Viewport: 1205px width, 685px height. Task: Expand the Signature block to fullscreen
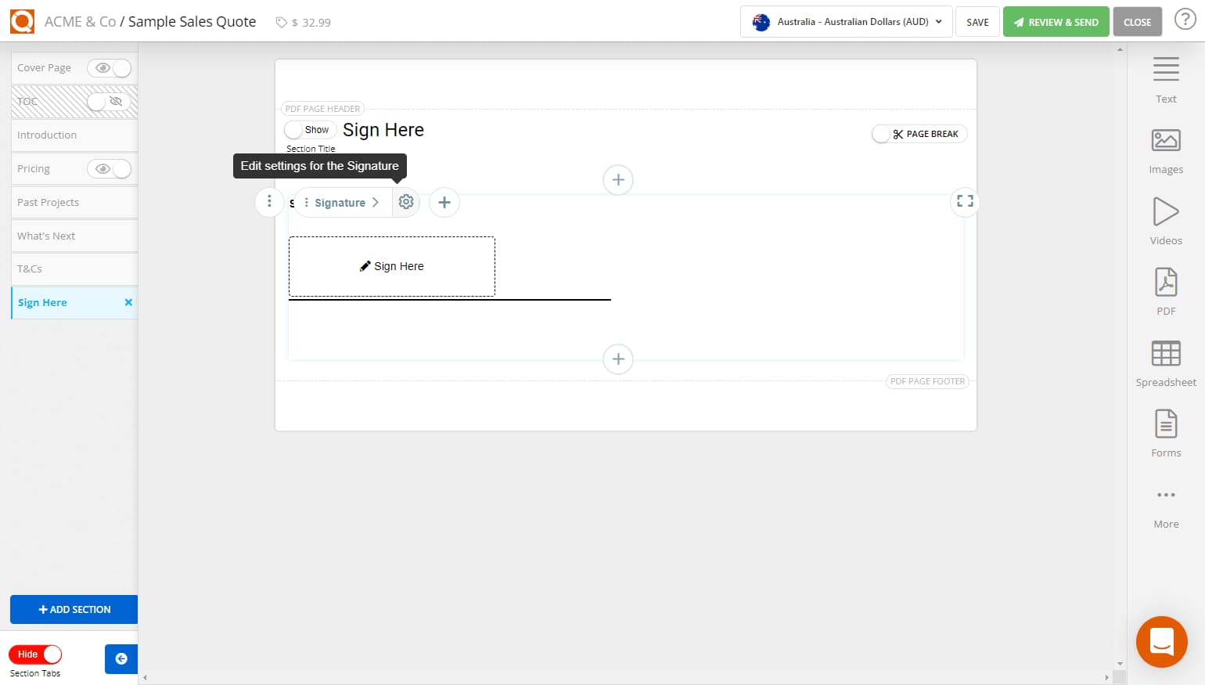coord(964,201)
